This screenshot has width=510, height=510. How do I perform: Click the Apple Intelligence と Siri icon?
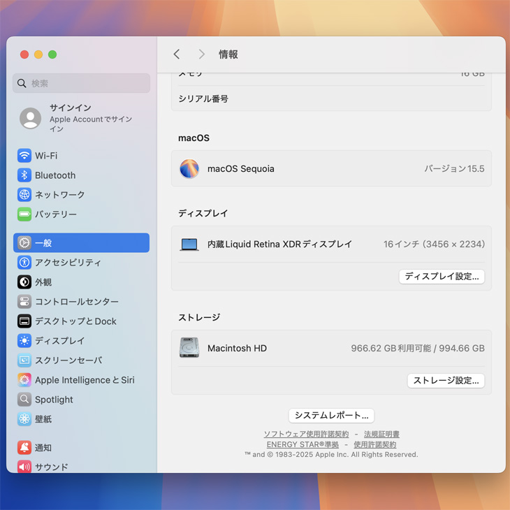24,379
